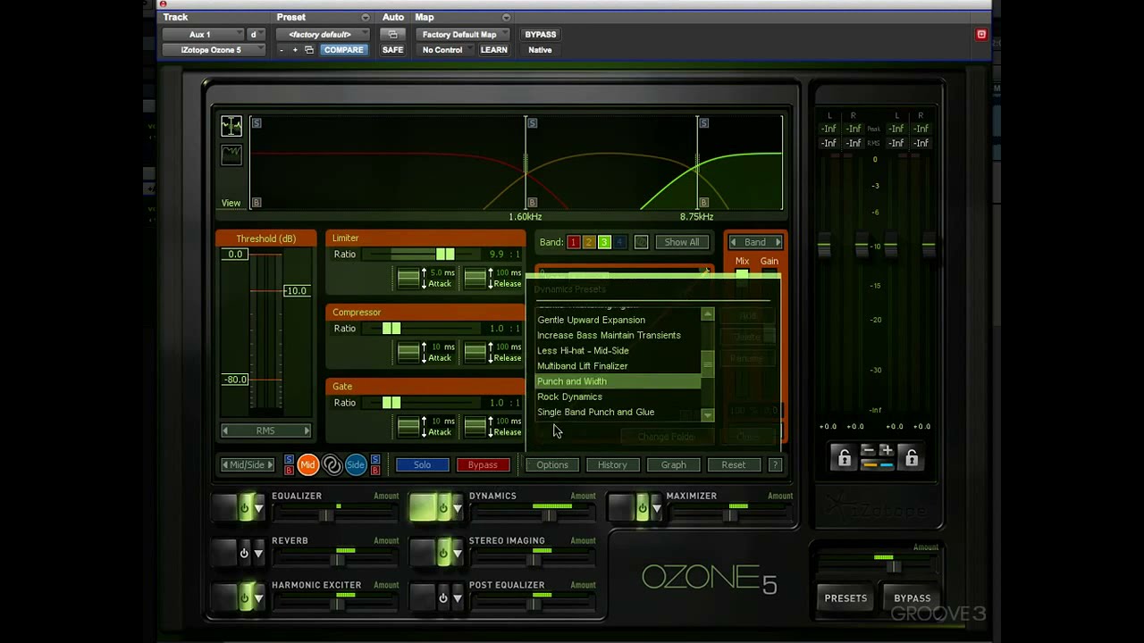Screen dimensions: 1144x643
Task: Click the Mid solo S button
Action: point(289,459)
